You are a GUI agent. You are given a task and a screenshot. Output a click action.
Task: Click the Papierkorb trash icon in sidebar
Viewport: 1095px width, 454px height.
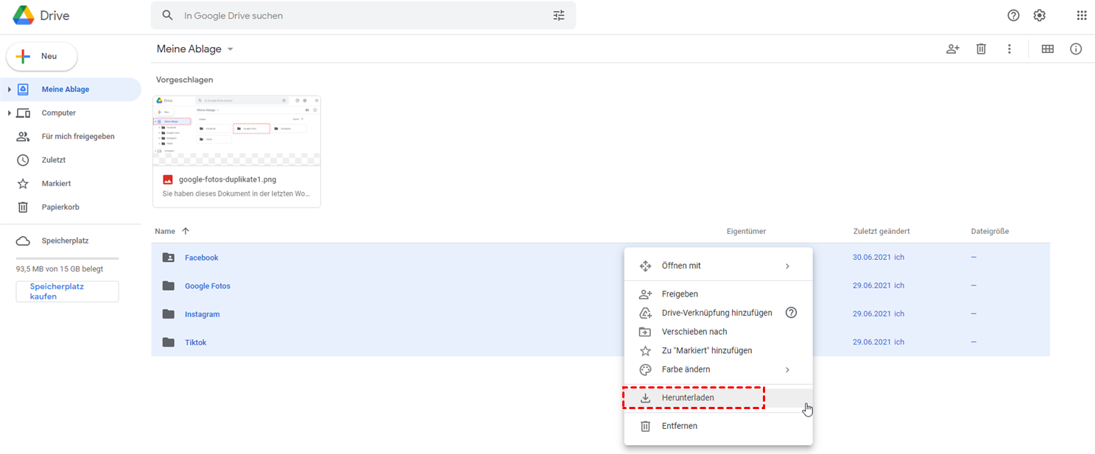tap(23, 207)
